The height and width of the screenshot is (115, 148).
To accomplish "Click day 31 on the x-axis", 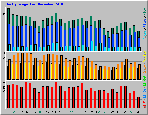I will tap(139, 112).
